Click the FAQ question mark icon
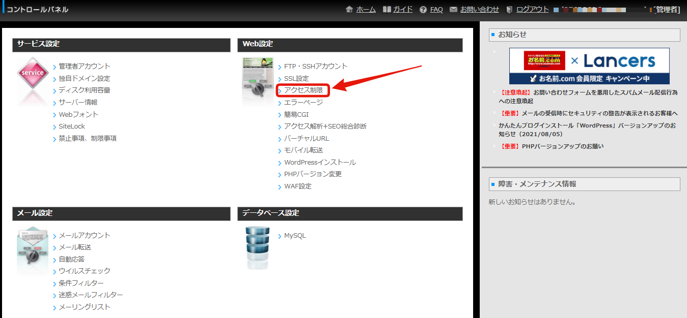687x318 pixels. coord(423,10)
